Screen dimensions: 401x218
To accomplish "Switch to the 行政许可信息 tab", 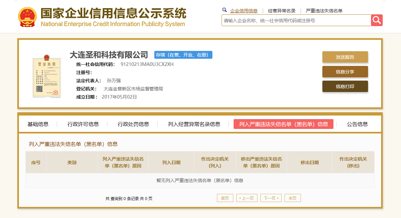I will [83, 124].
